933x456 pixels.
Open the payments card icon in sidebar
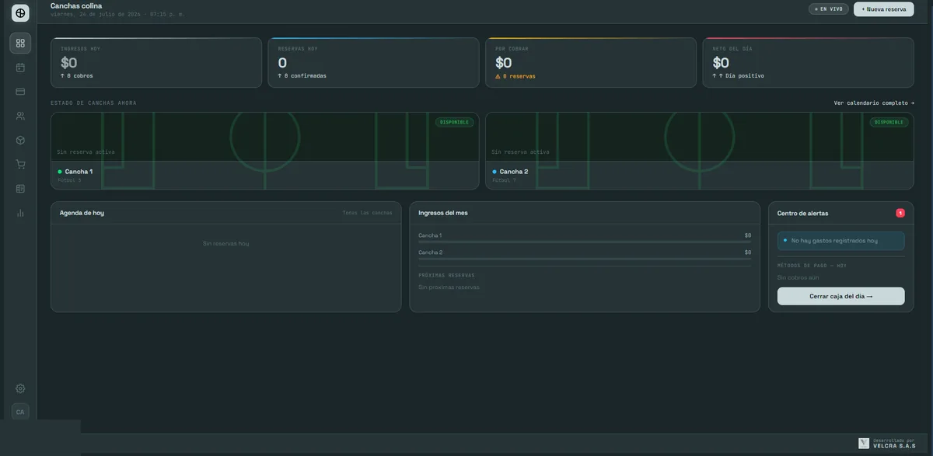[x=20, y=92]
